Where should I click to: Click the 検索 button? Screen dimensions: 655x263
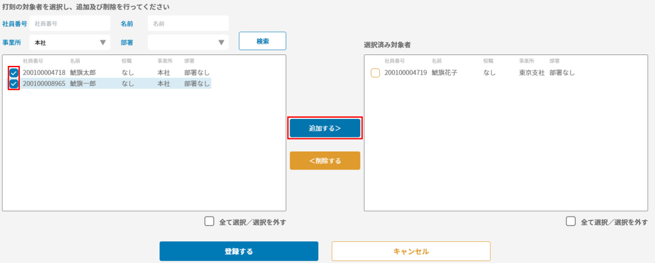tap(262, 41)
